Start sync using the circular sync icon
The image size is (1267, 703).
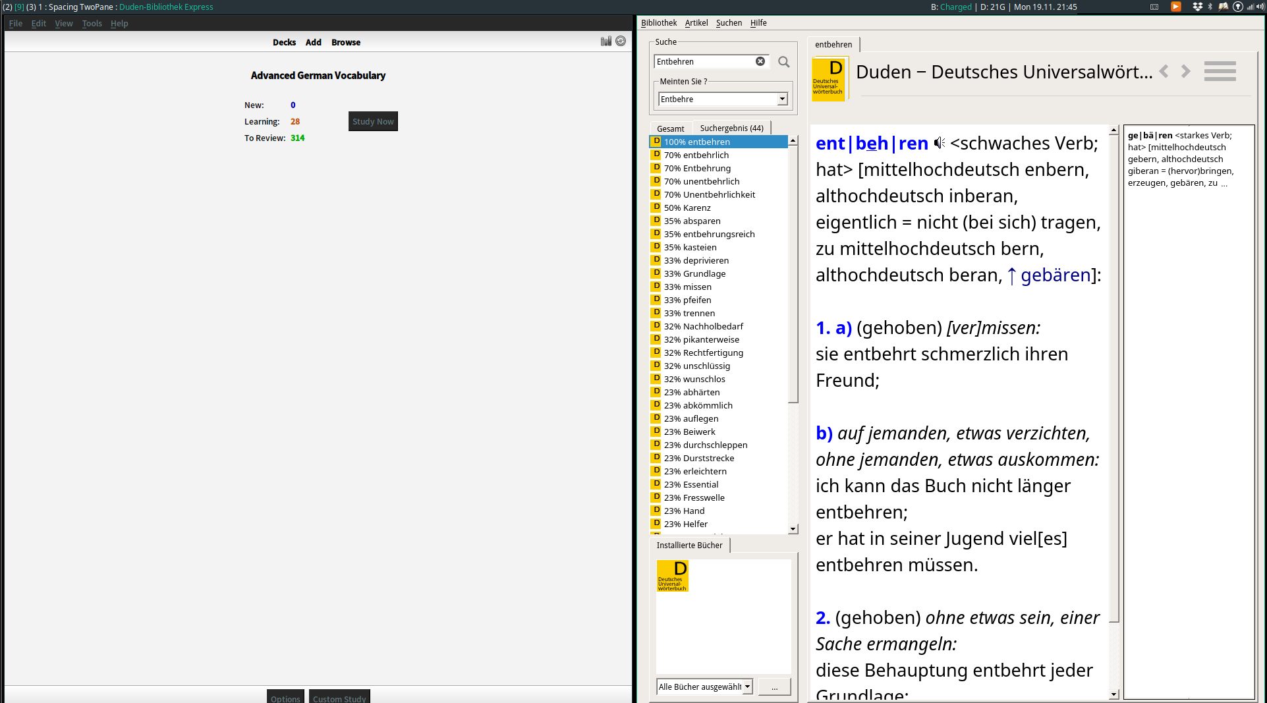coord(621,41)
